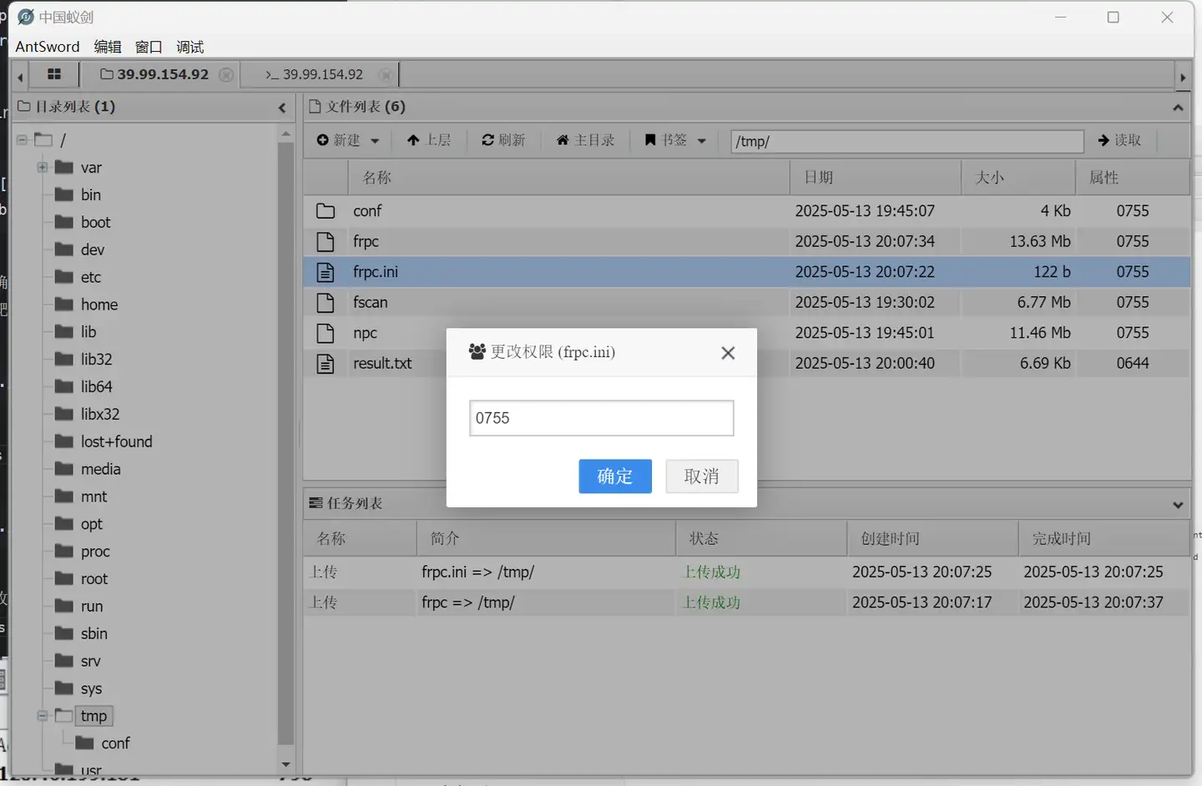The image size is (1202, 786).
Task: Click the 0755 permission input field
Action: point(601,418)
